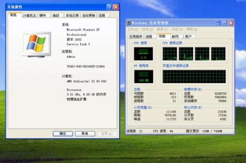This screenshot has height=163, width=246.
Task: Go to the 系统还原 tab
Action: click(x=72, y=16)
